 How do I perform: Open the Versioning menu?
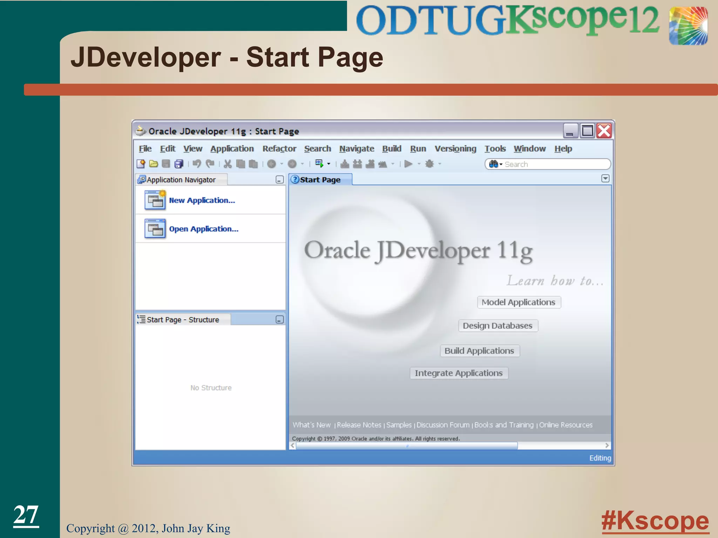pos(455,149)
